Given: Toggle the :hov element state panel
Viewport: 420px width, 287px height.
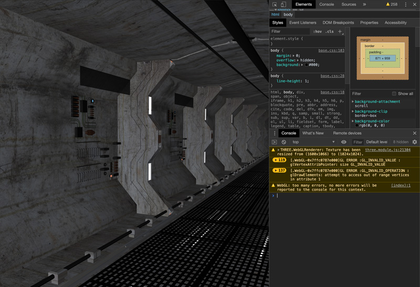Looking at the screenshot, I should (317, 31).
